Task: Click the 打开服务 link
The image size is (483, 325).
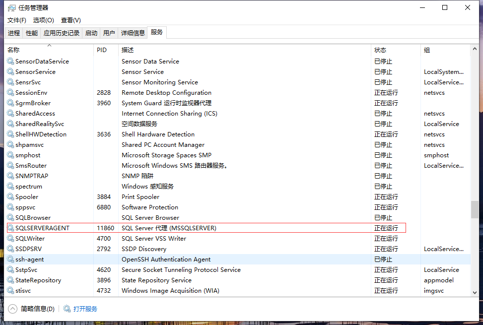Action: [85, 309]
